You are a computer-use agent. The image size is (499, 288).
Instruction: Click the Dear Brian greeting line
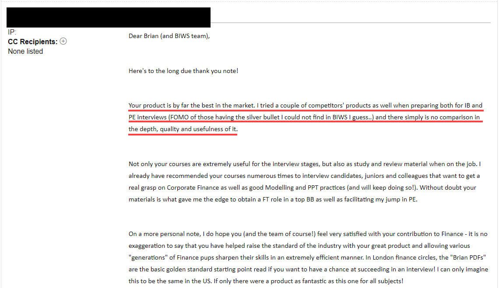tap(169, 36)
